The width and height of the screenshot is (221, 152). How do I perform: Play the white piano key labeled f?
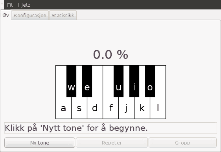[111, 108]
